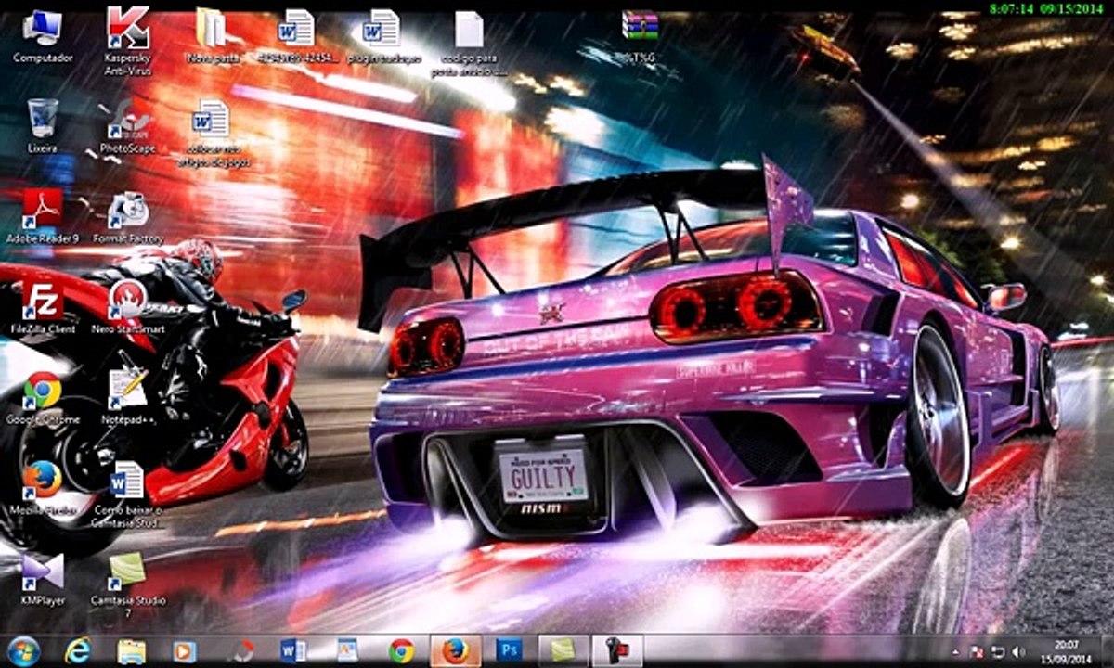
Task: Open Google Chrome from the taskbar
Action: 401,651
